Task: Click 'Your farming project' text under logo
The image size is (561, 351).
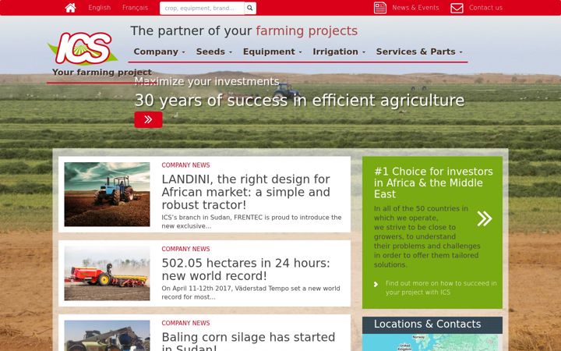Action: coord(102,72)
